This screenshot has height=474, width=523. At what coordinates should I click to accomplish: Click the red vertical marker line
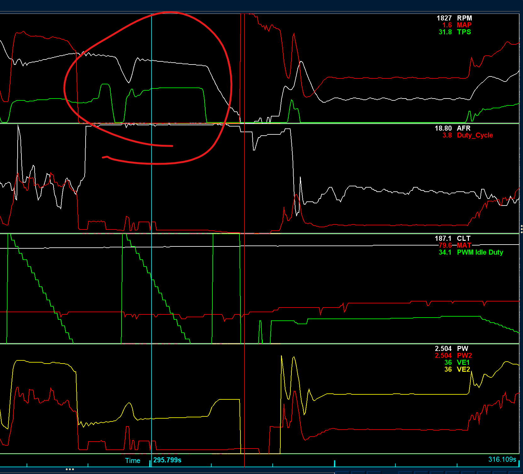pos(245,239)
